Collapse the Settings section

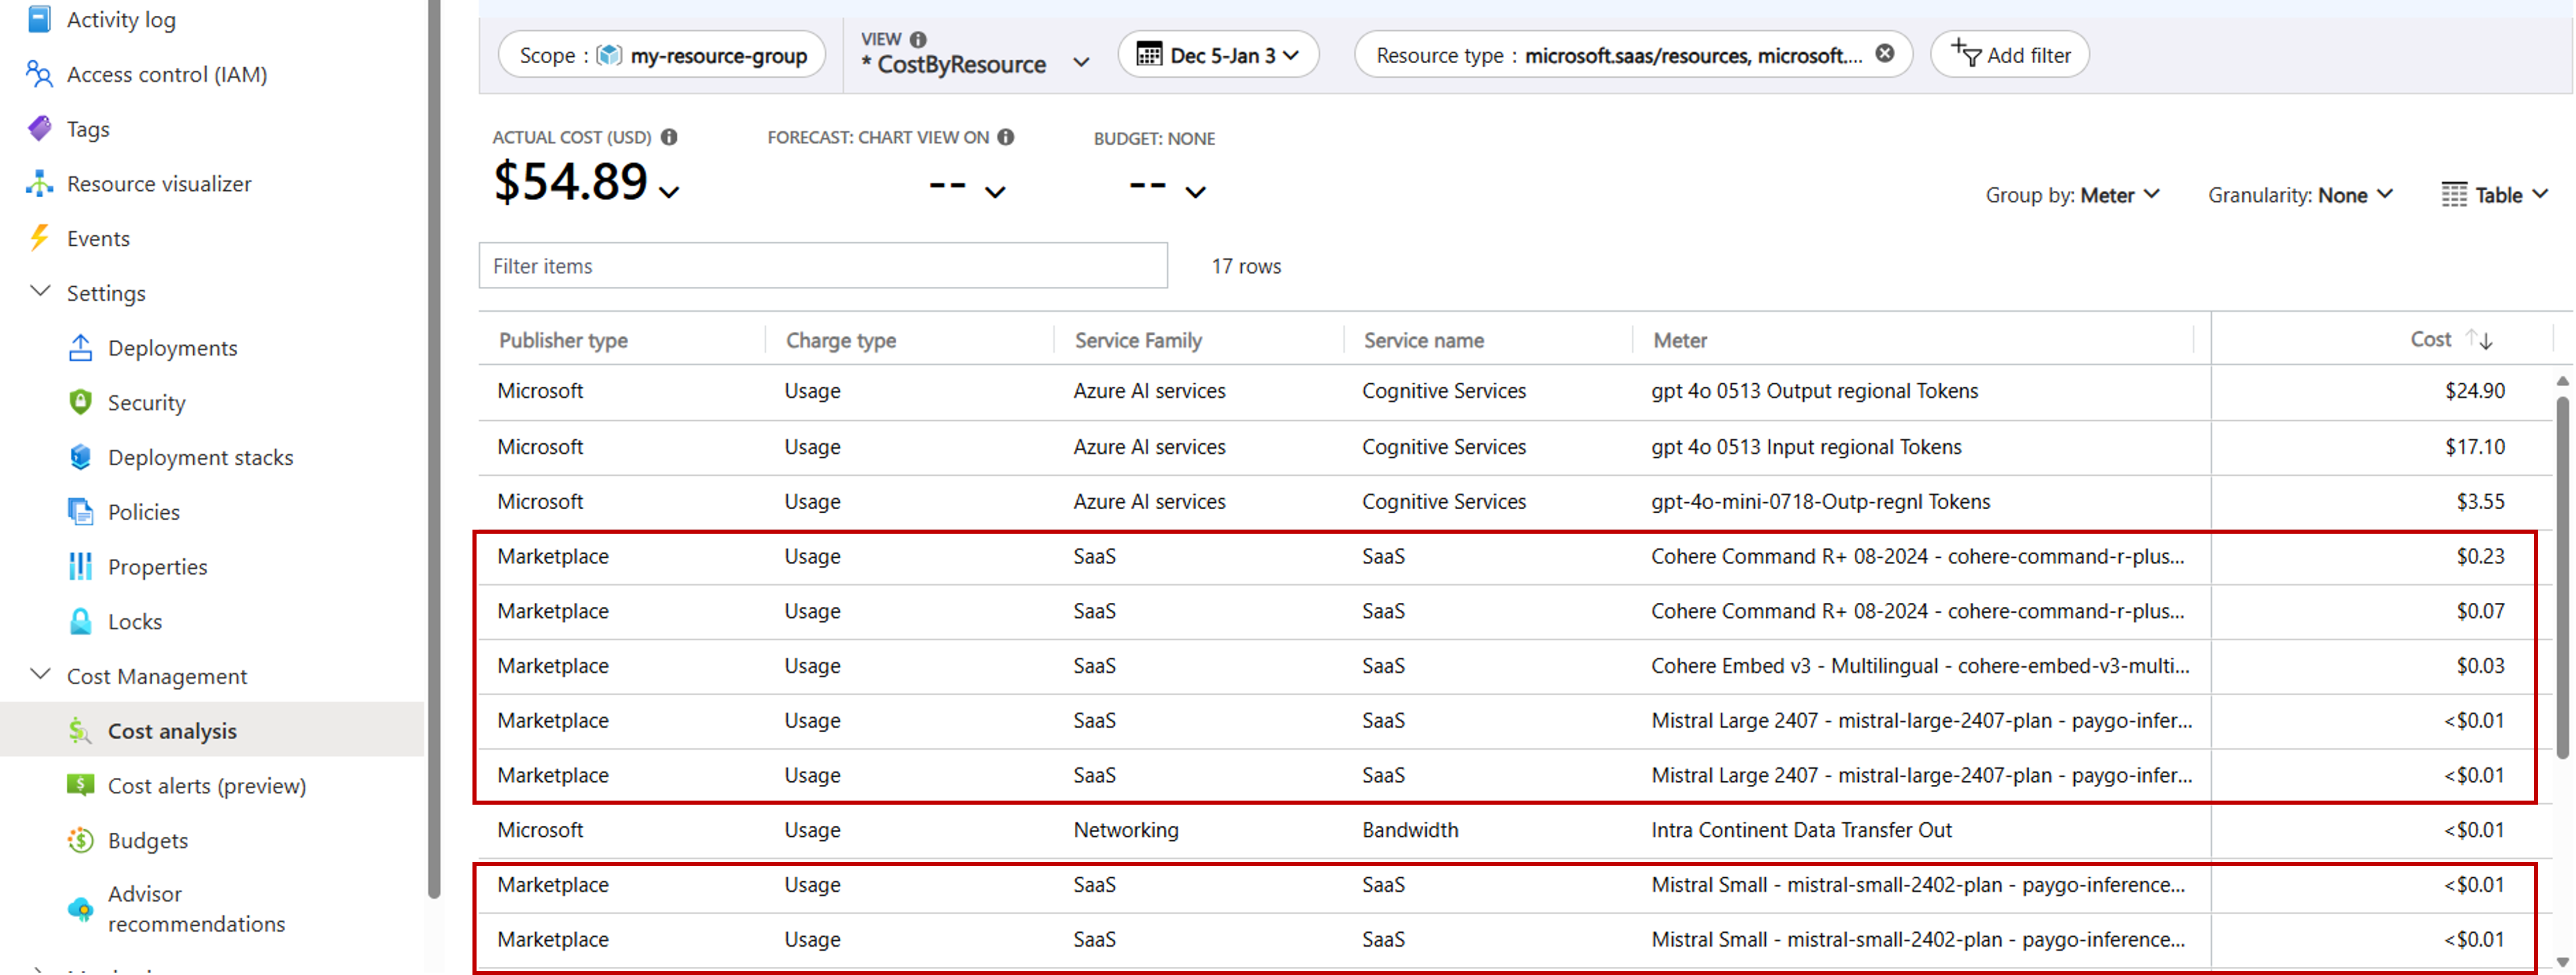click(x=40, y=292)
